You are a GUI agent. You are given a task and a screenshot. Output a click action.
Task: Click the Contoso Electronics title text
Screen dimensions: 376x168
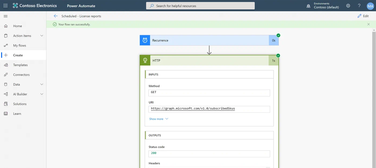38,6
